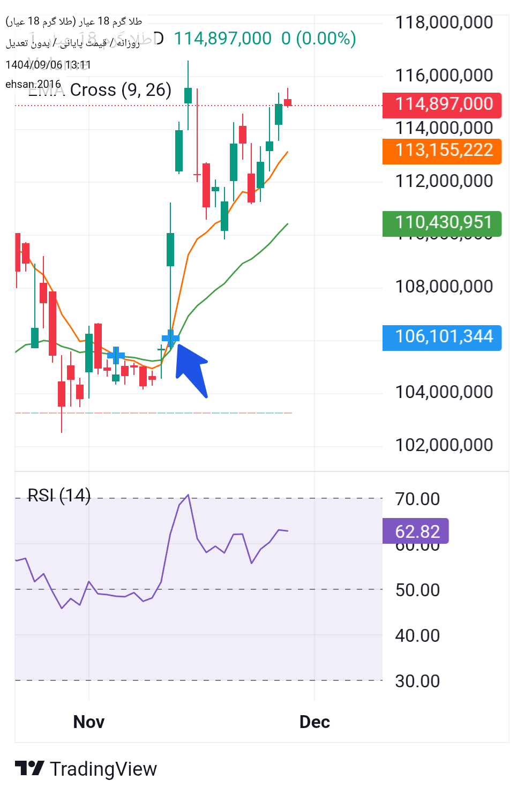Click the blue 106,101,344 price label
The height and width of the screenshot is (795, 524).
[441, 337]
